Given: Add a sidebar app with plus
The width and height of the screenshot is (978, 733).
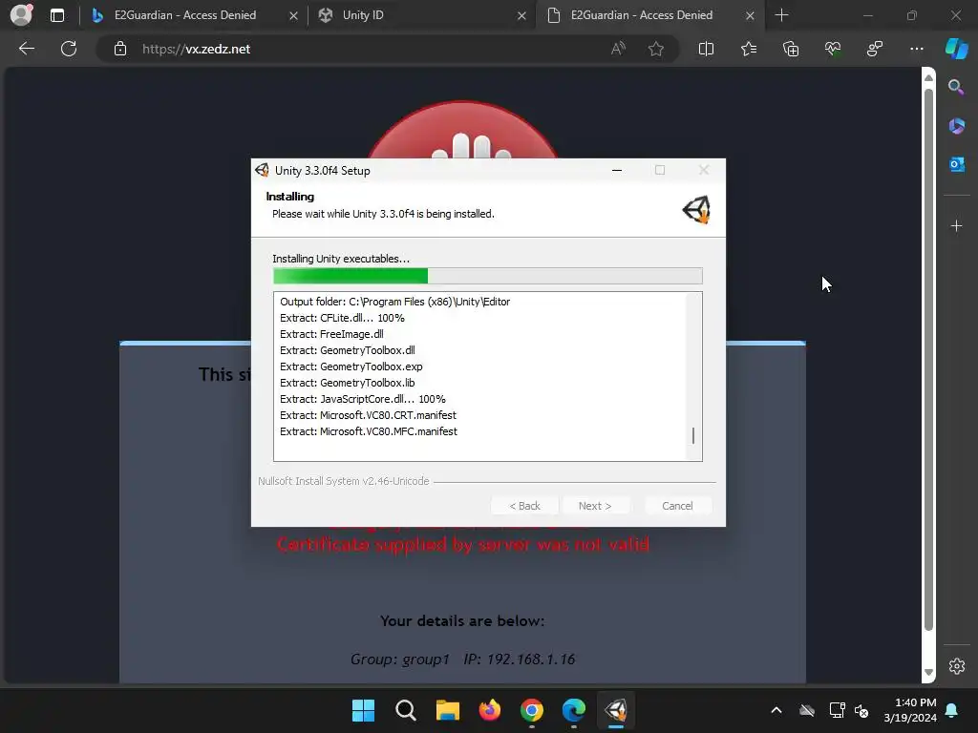Looking at the screenshot, I should tap(957, 225).
